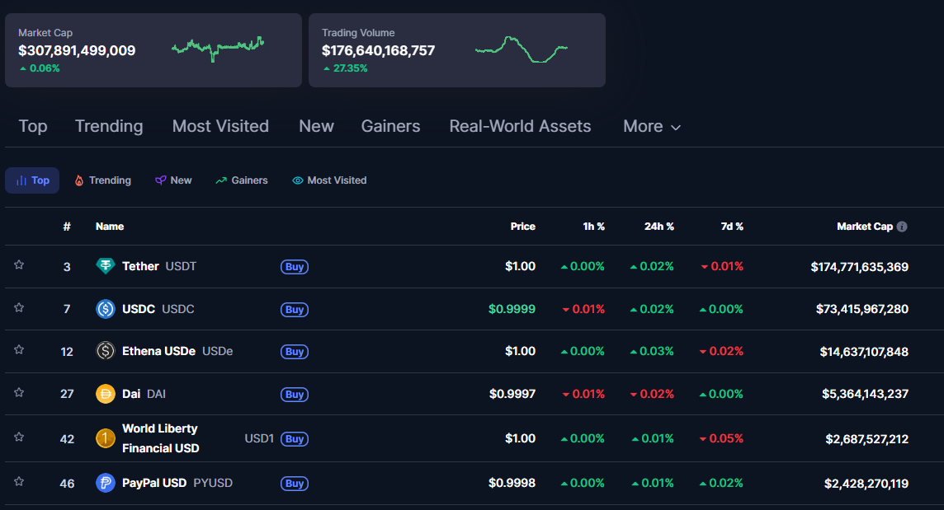Click Buy on the USD1 row
Screen dimensions: 944x510
click(x=295, y=439)
